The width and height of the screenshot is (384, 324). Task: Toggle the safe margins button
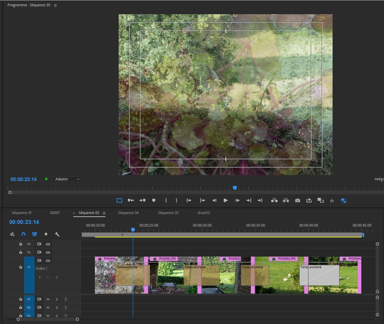pyautogui.click(x=119, y=200)
